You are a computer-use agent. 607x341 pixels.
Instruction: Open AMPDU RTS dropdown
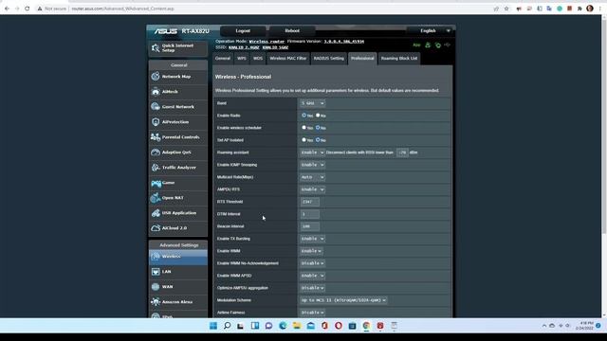point(312,189)
